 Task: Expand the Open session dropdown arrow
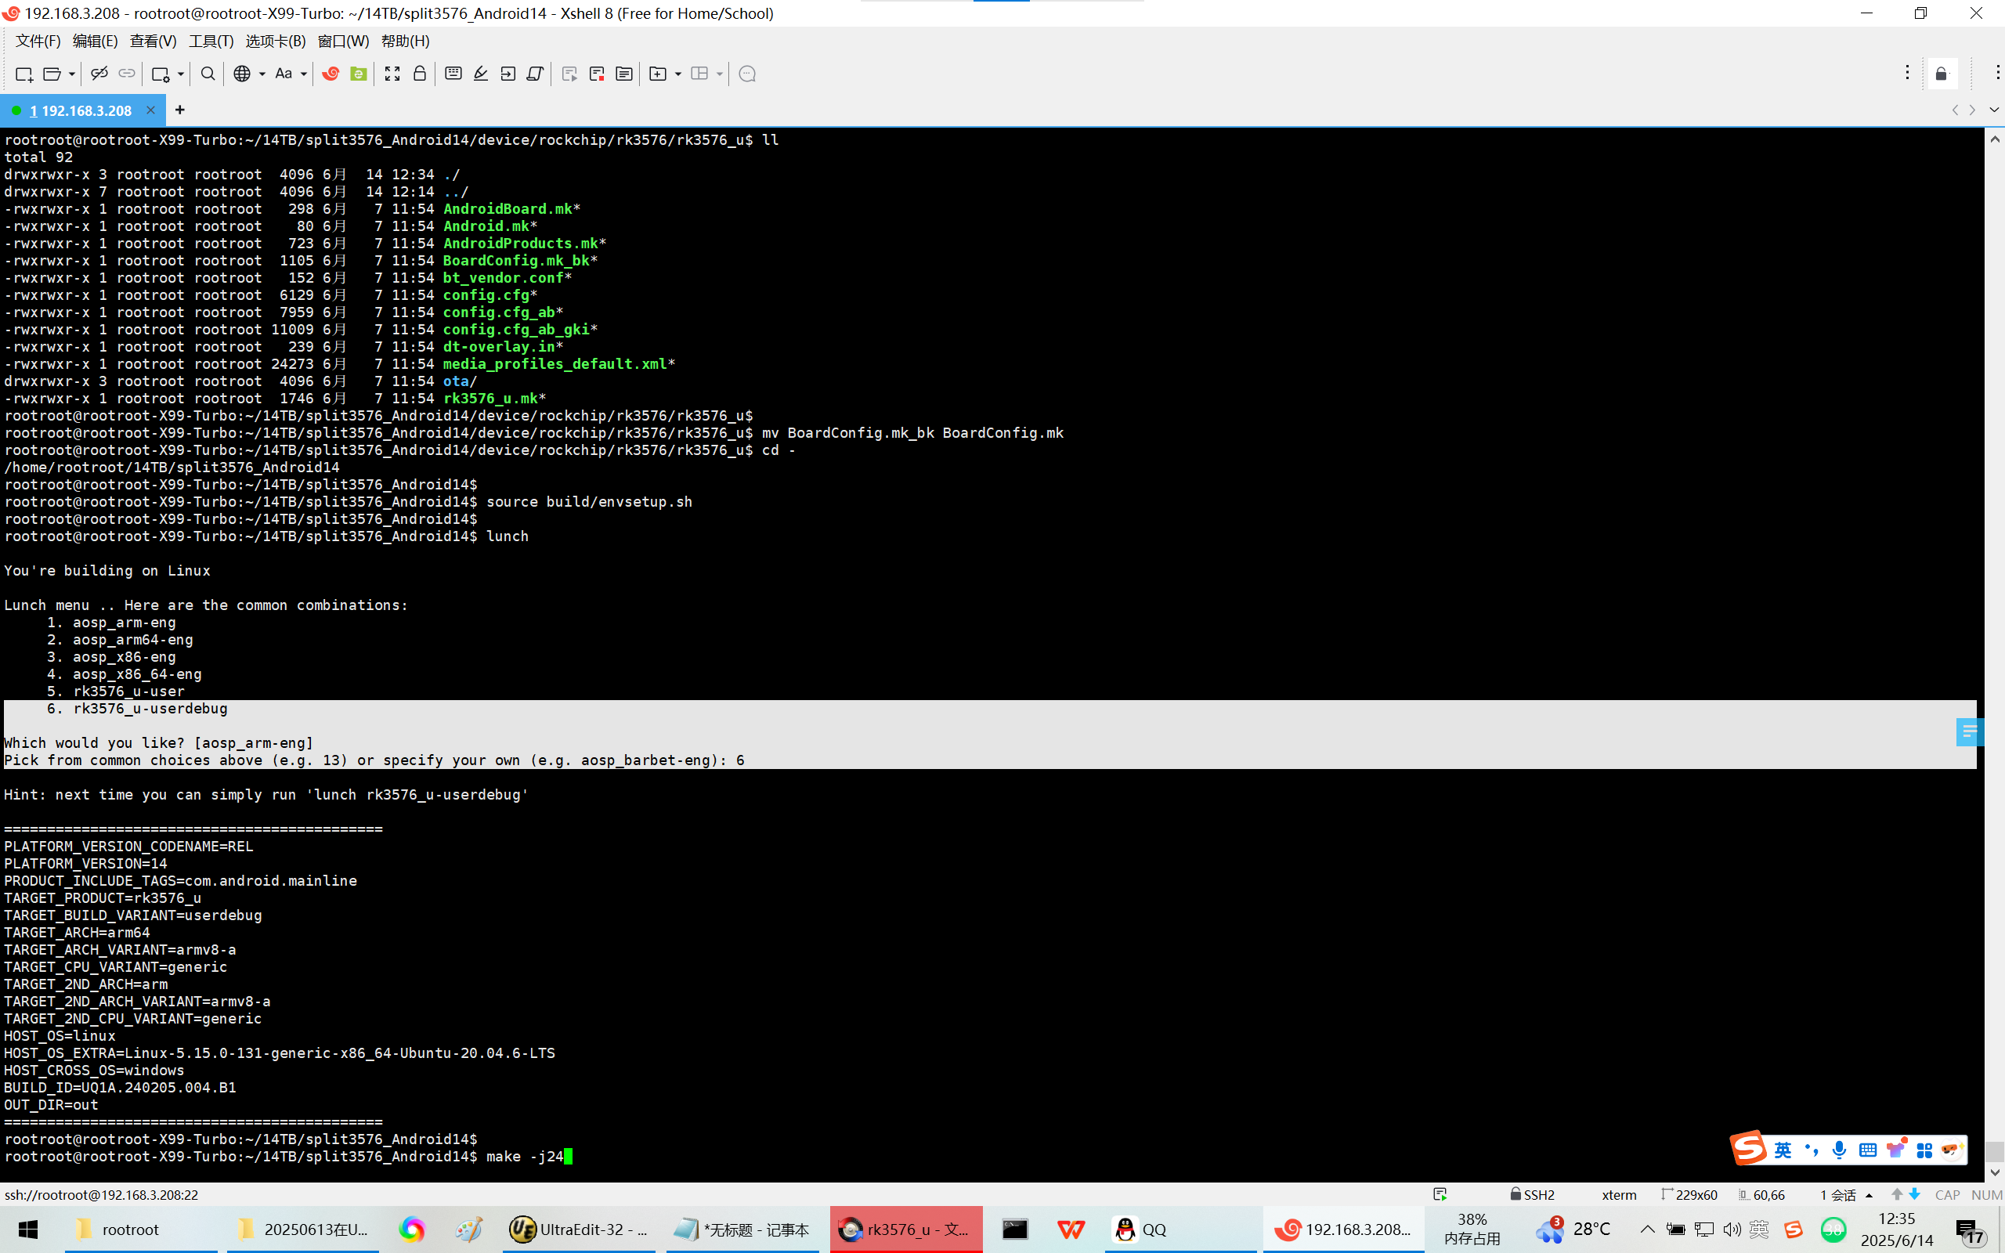pyautogui.click(x=72, y=74)
